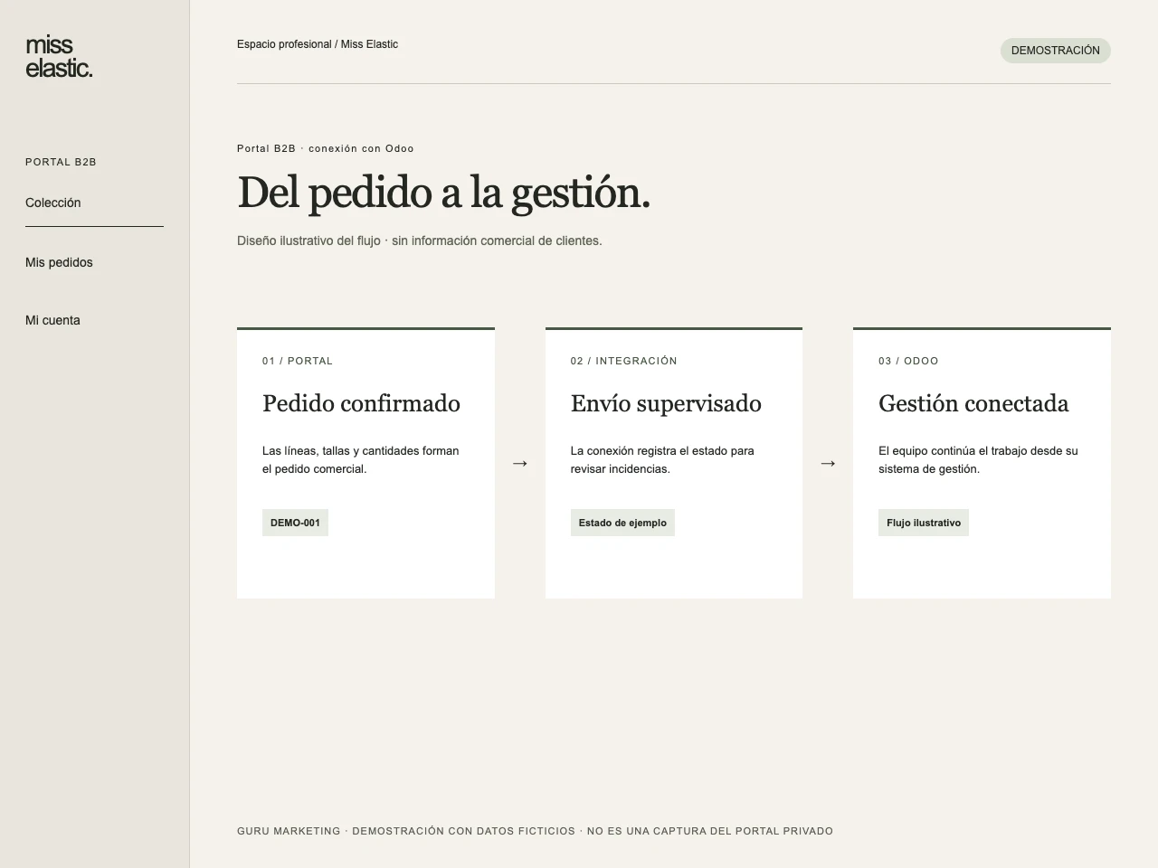Click the 01 / PORTAL label

coord(298,361)
